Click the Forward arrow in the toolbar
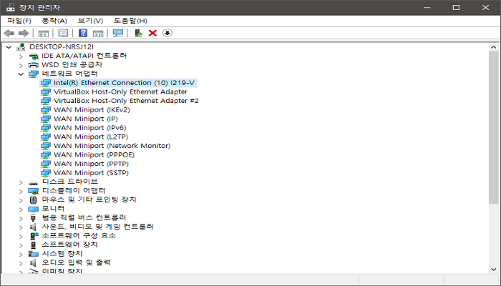The width and height of the screenshot is (501, 286). click(x=24, y=33)
